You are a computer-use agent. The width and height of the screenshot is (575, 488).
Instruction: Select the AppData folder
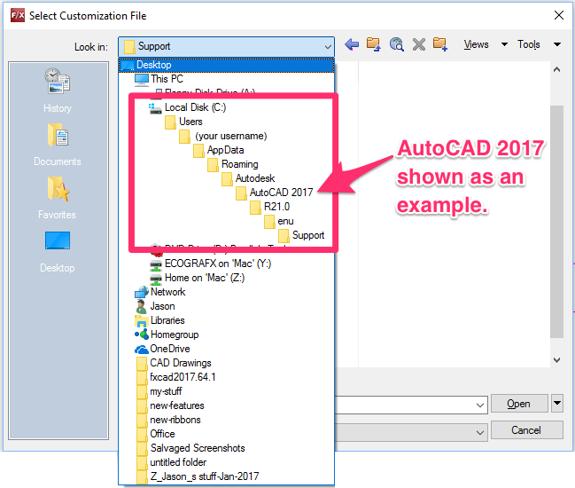tap(219, 150)
